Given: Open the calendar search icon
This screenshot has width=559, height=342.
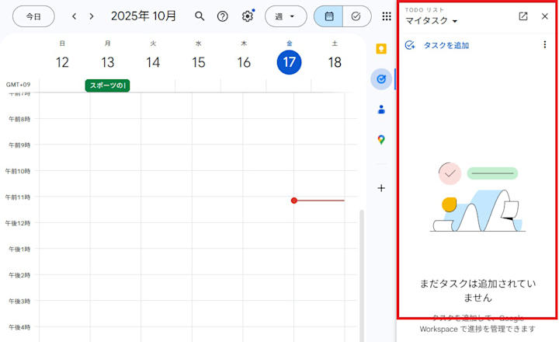Looking at the screenshot, I should [200, 16].
